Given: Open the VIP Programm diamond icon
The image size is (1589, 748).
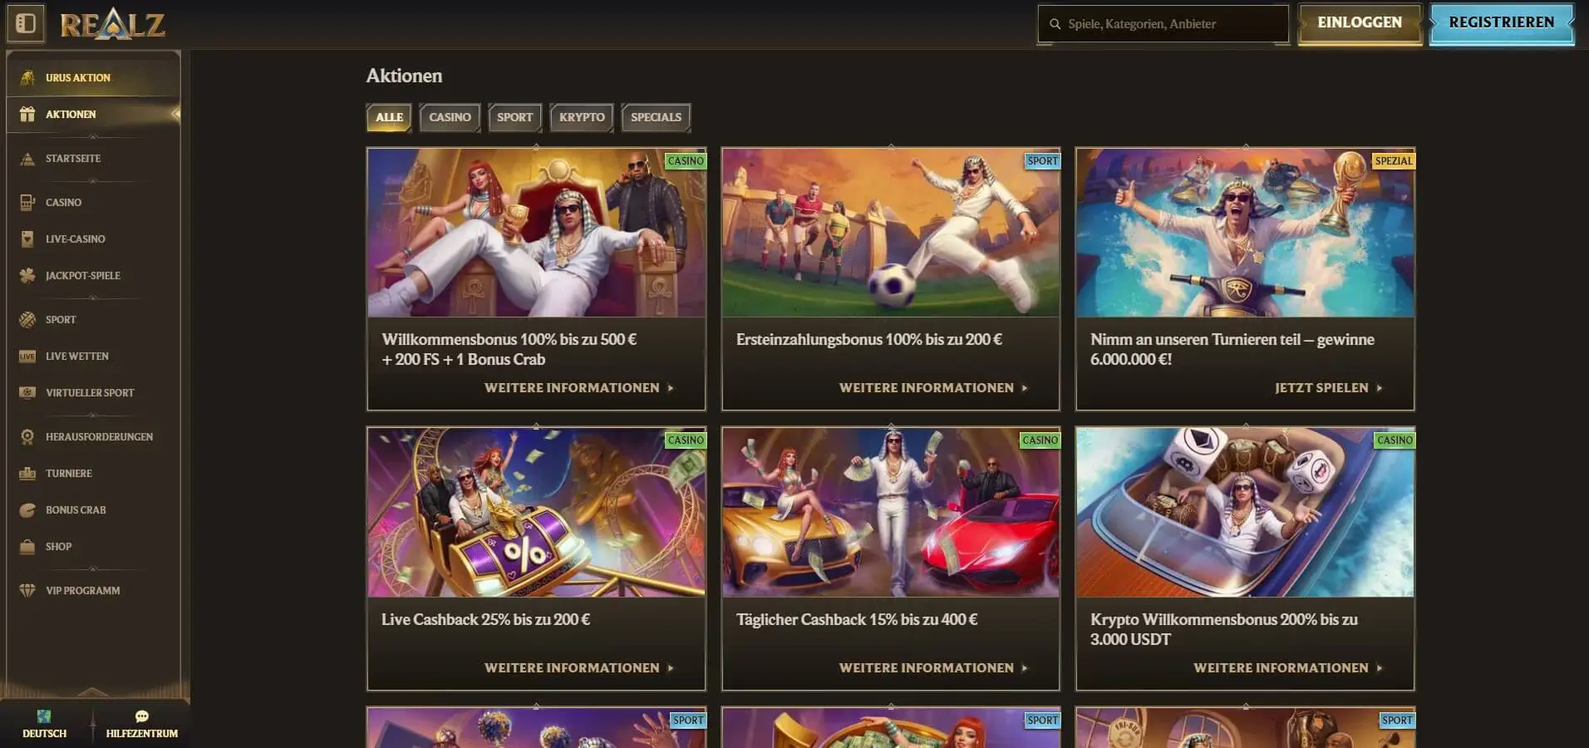Looking at the screenshot, I should click(27, 590).
